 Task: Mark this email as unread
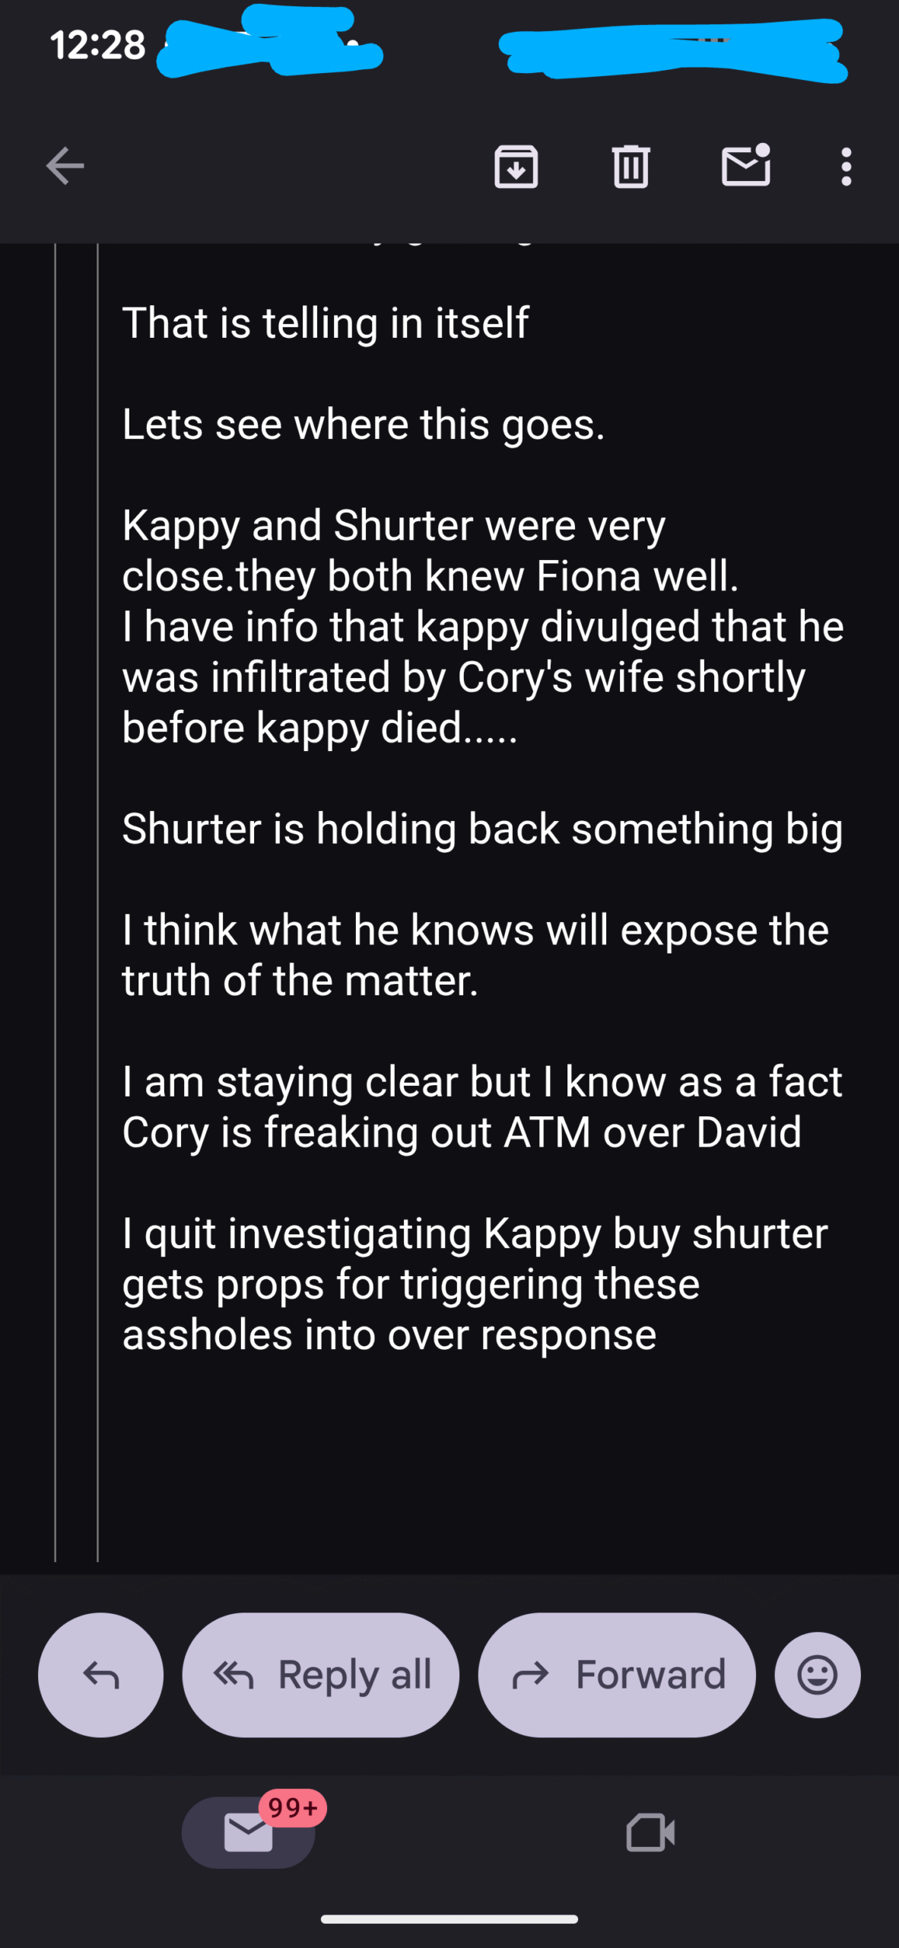click(745, 164)
